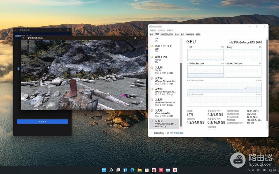The image size is (279, 174).
Task: Click NVIDIA GeForce RTX 3070 heading
Action: point(246,42)
